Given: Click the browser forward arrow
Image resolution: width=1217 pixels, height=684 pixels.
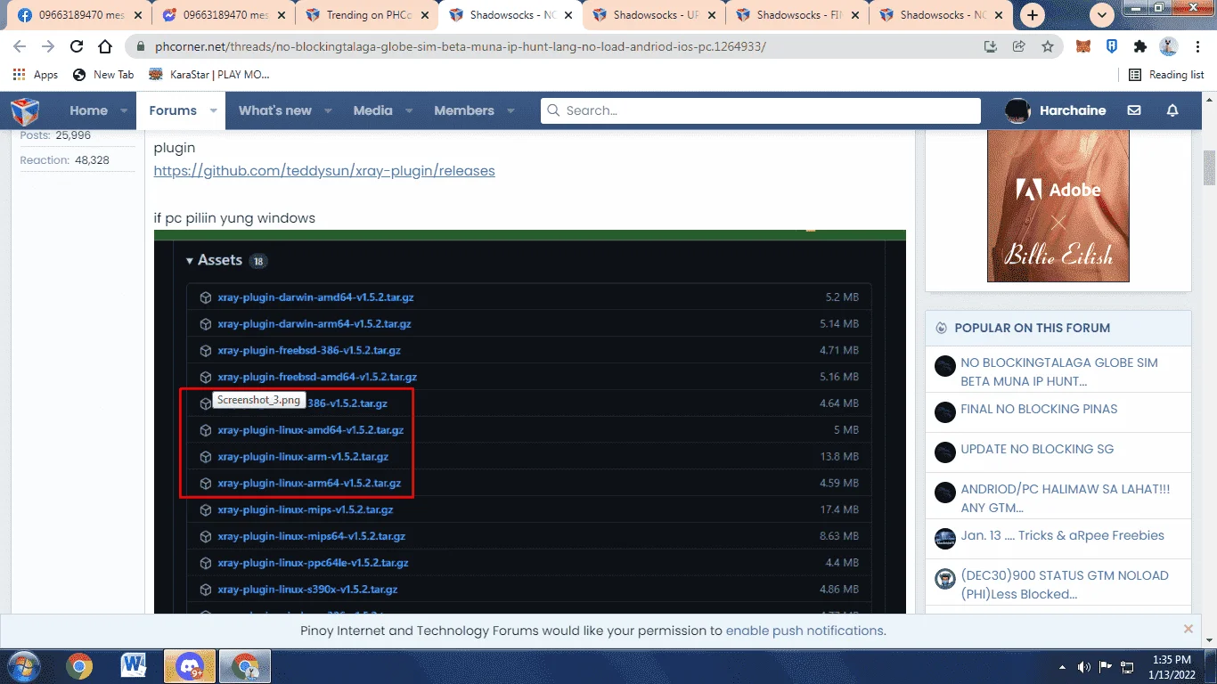Looking at the screenshot, I should (x=48, y=46).
